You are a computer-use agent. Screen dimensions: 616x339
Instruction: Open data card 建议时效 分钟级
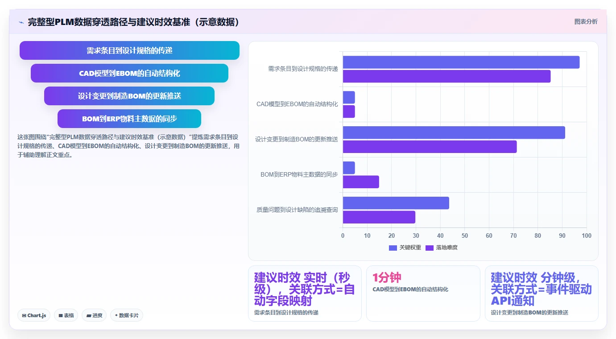[542, 294]
